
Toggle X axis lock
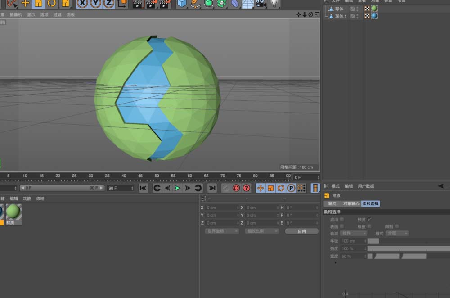coord(82,4)
